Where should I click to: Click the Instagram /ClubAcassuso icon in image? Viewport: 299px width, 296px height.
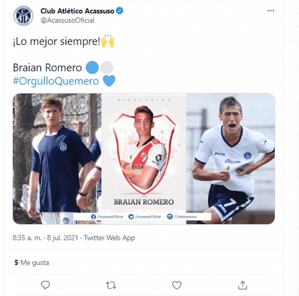(170, 216)
